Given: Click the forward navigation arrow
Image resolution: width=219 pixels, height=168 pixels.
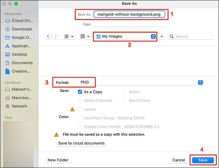Looking at the screenshot, I should [x=56, y=36].
